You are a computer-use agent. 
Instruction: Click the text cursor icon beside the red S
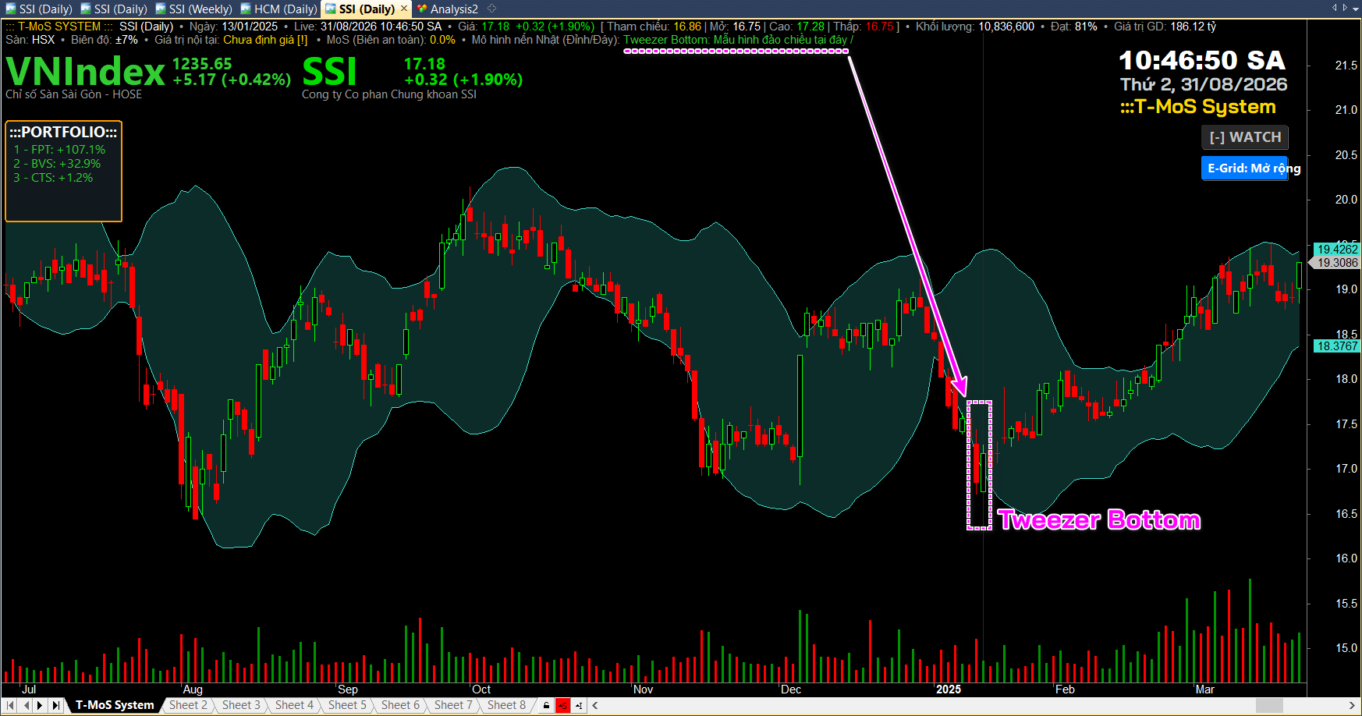coord(579,705)
